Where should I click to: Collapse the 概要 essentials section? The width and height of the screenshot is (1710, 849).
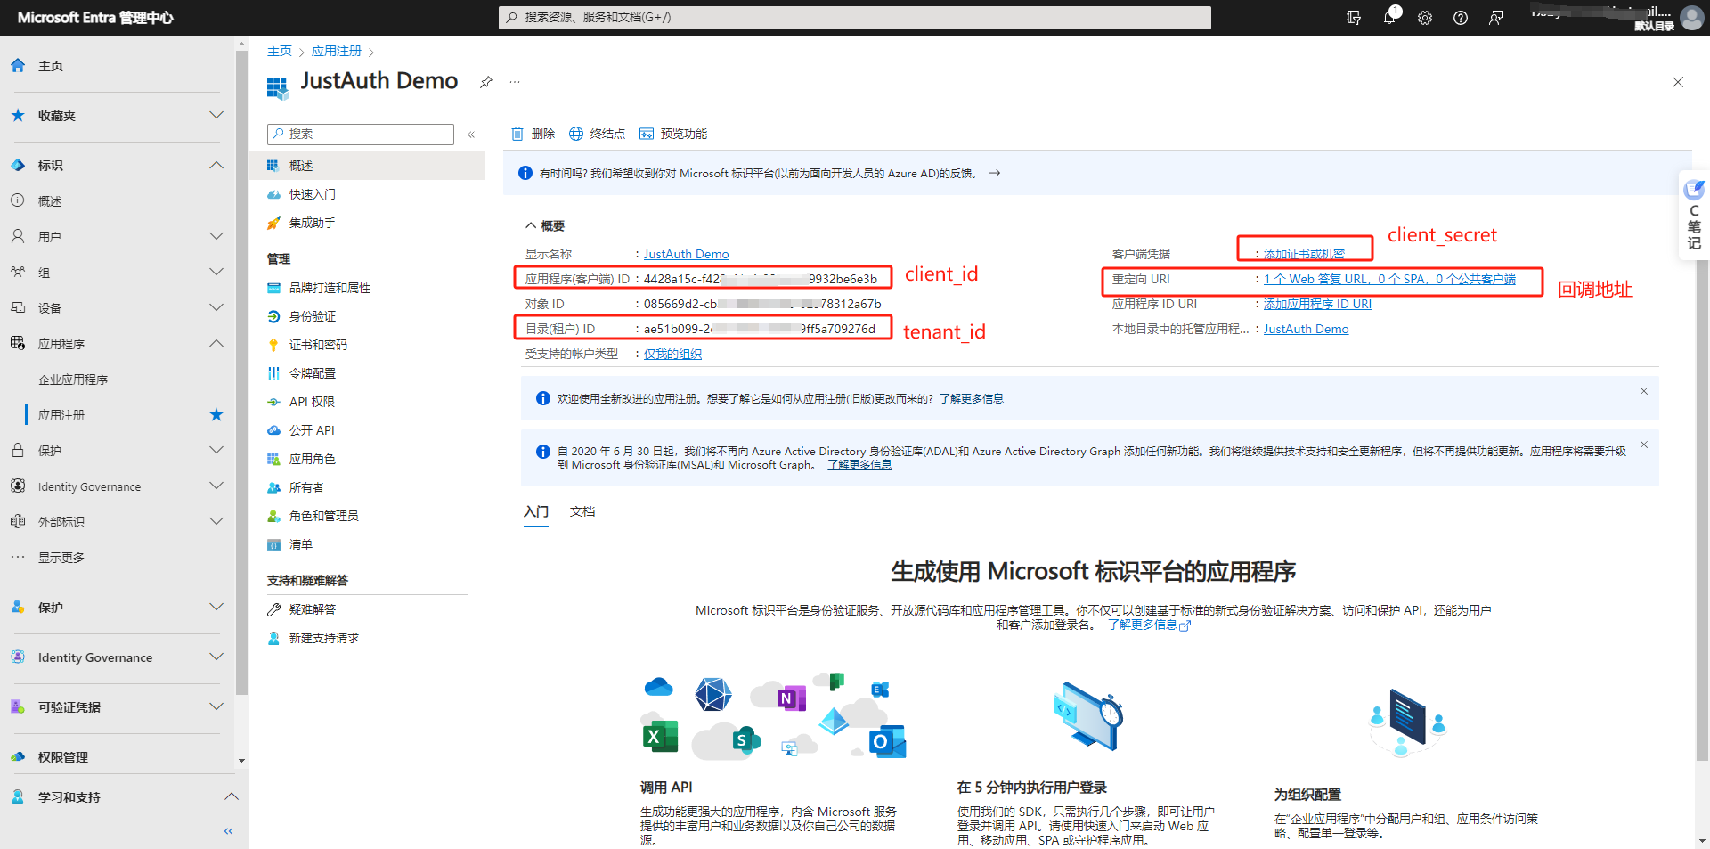(544, 226)
